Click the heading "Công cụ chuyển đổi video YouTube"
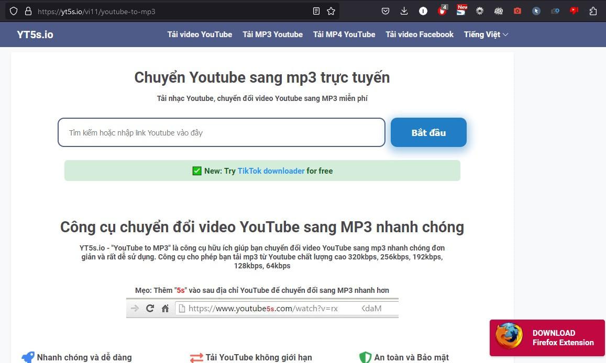Viewport: 606px width, 363px height. pos(262,227)
